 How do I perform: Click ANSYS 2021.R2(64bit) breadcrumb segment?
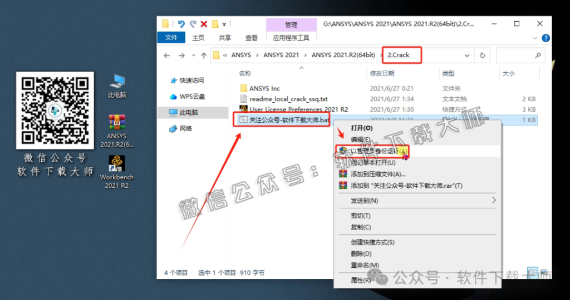343,55
